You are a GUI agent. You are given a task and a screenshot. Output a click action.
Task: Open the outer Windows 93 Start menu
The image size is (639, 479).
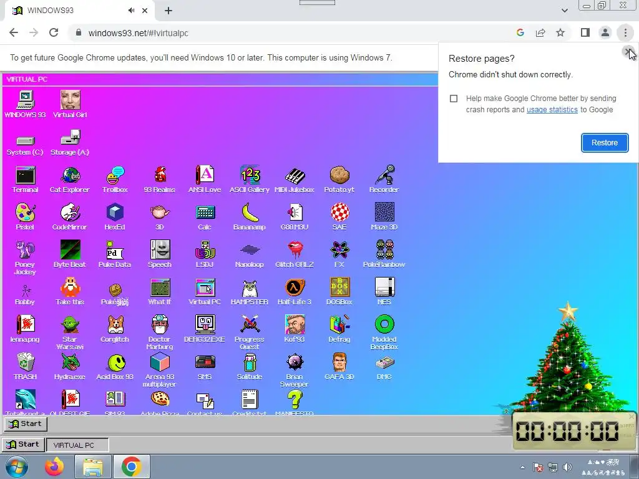[23, 444]
